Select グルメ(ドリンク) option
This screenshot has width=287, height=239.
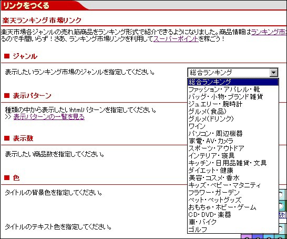[x=233, y=119]
